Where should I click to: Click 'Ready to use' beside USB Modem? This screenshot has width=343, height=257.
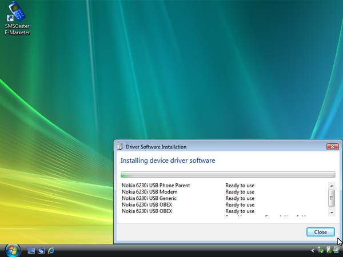click(x=240, y=192)
